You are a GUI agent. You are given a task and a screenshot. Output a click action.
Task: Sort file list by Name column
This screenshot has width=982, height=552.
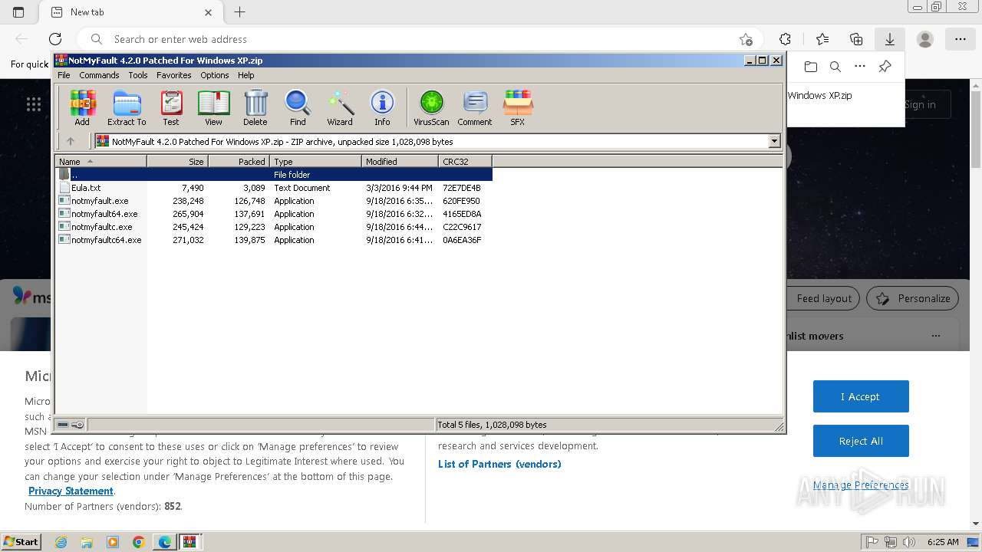(101, 161)
